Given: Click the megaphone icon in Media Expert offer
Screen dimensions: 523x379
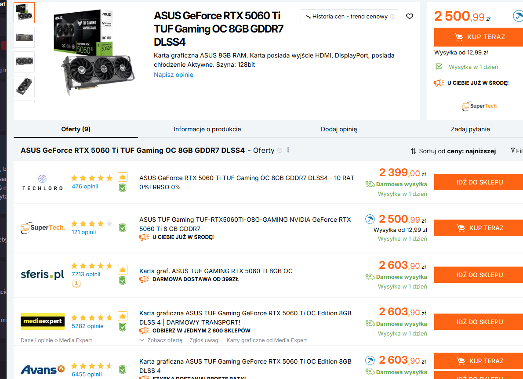Looking at the screenshot, I should [144, 331].
